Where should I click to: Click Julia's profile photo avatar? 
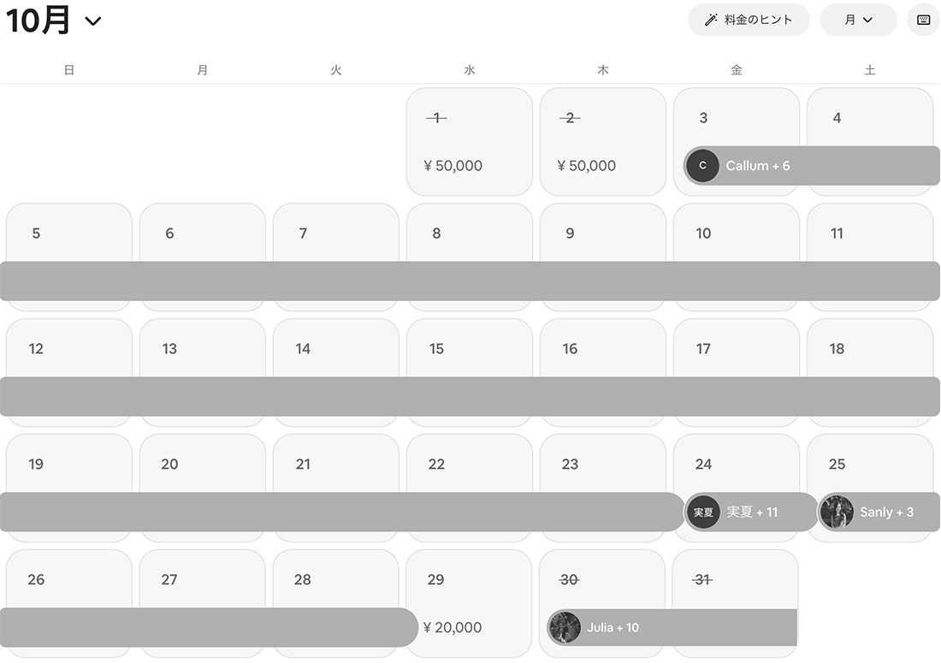click(x=565, y=627)
